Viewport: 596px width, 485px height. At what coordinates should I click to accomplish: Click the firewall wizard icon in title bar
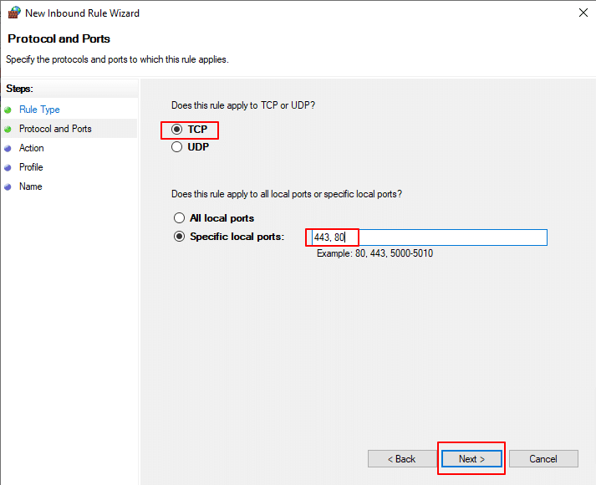[13, 13]
